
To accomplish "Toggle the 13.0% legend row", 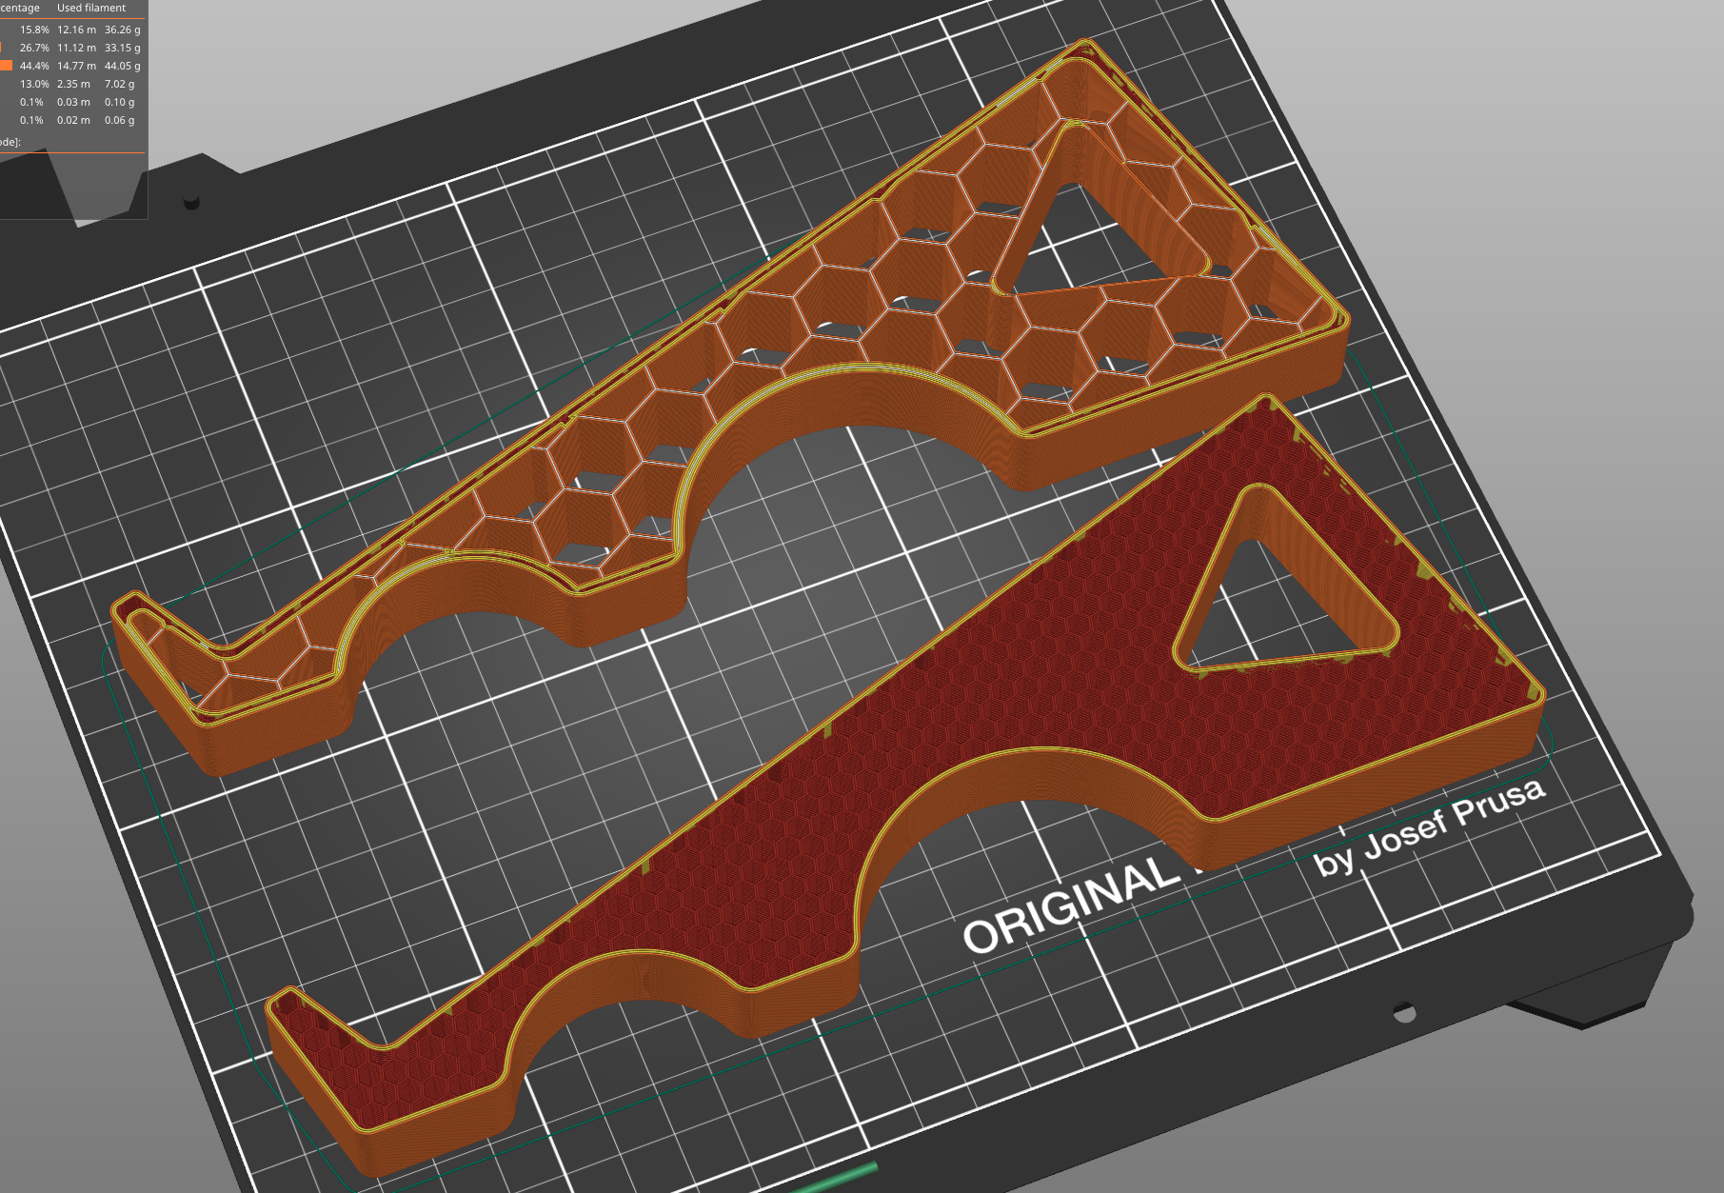I will pyautogui.click(x=33, y=84).
